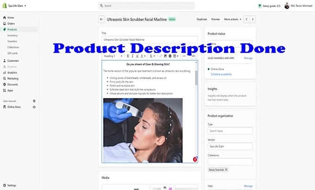Click Manage tags link
The image size is (315, 190).
pyautogui.click(x=248, y=186)
